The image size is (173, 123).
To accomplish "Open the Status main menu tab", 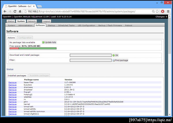I will point(11,21).
